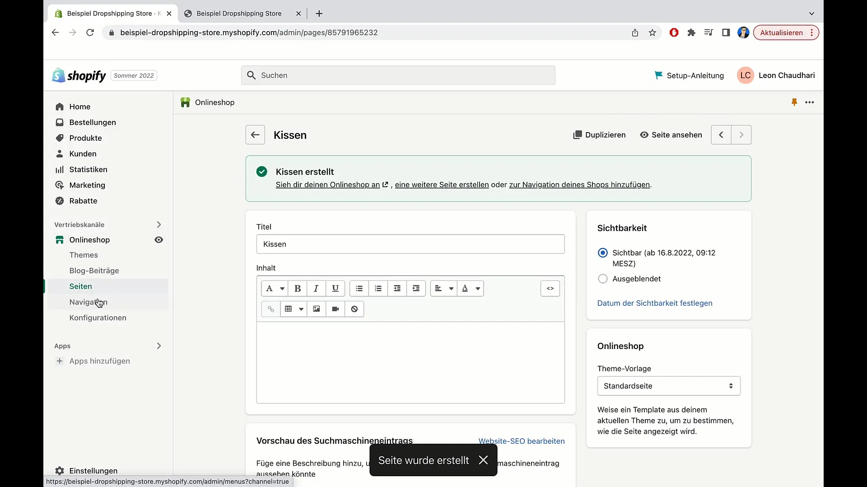The height and width of the screenshot is (487, 867).
Task: Expand the Theme-Vorlage dropdown
Action: (668, 386)
